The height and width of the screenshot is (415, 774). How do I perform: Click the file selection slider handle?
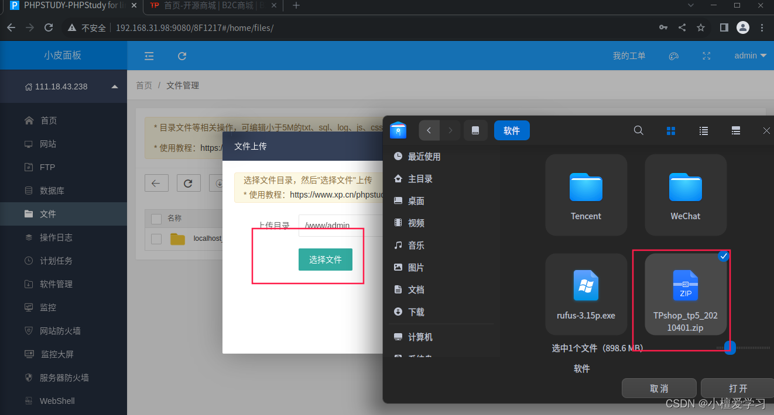pyautogui.click(x=730, y=347)
